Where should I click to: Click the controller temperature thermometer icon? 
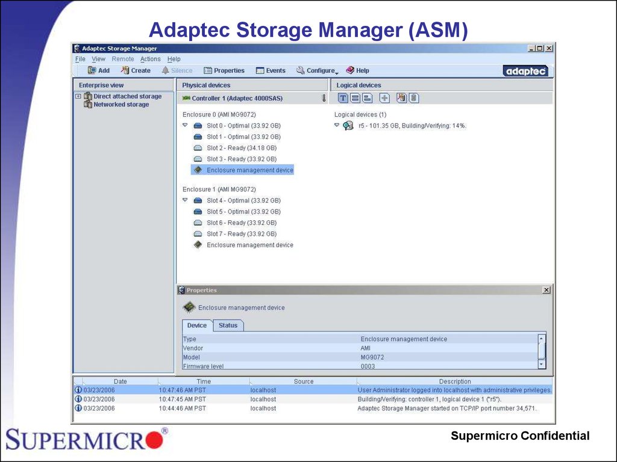[x=324, y=98]
